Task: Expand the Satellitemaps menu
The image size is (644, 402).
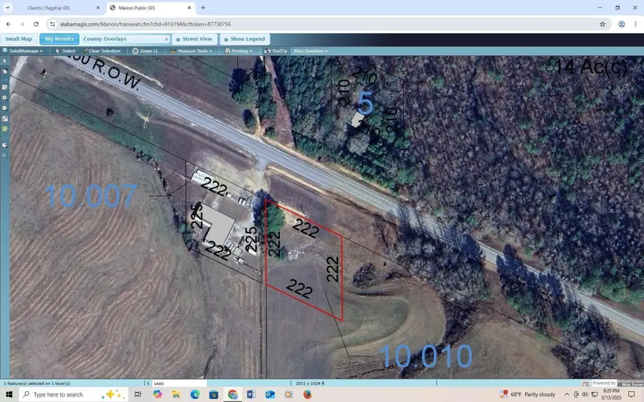Action: point(24,51)
